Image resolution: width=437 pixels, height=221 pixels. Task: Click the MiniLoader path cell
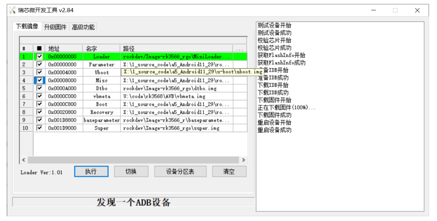pyautogui.click(x=177, y=56)
